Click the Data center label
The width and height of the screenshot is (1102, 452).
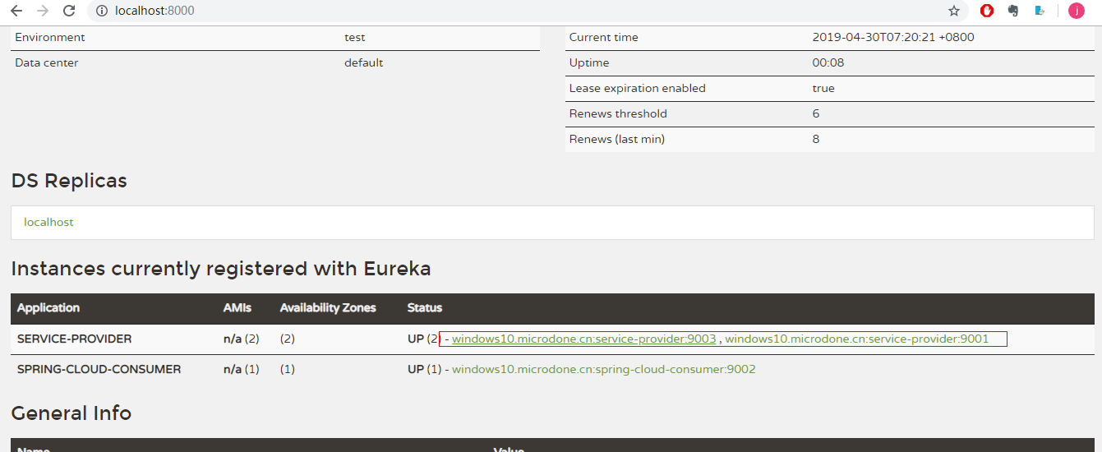[47, 62]
